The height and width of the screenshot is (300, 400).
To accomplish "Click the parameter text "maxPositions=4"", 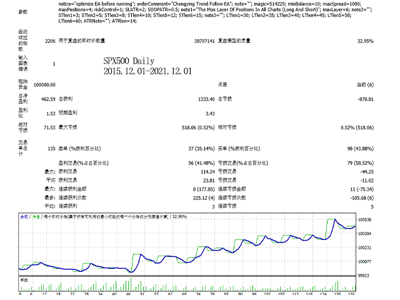I will pos(75,10).
